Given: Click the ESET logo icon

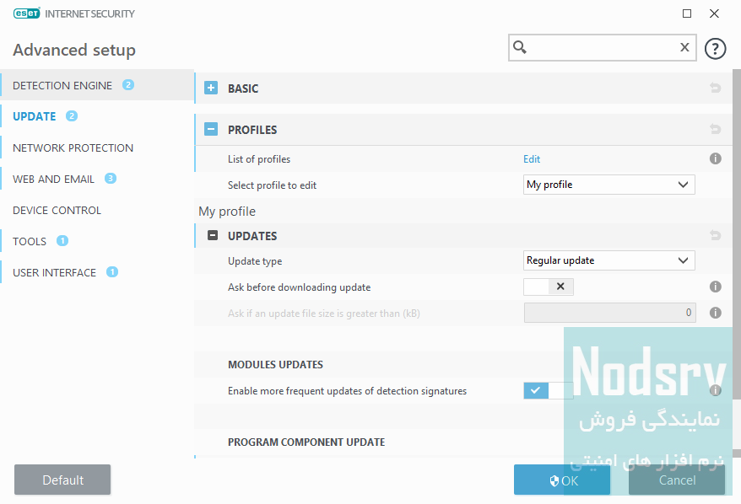Looking at the screenshot, I should (26, 13).
